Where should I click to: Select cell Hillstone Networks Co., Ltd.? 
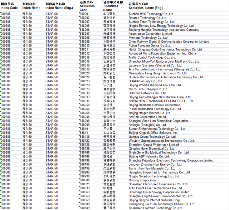click(x=178, y=93)
